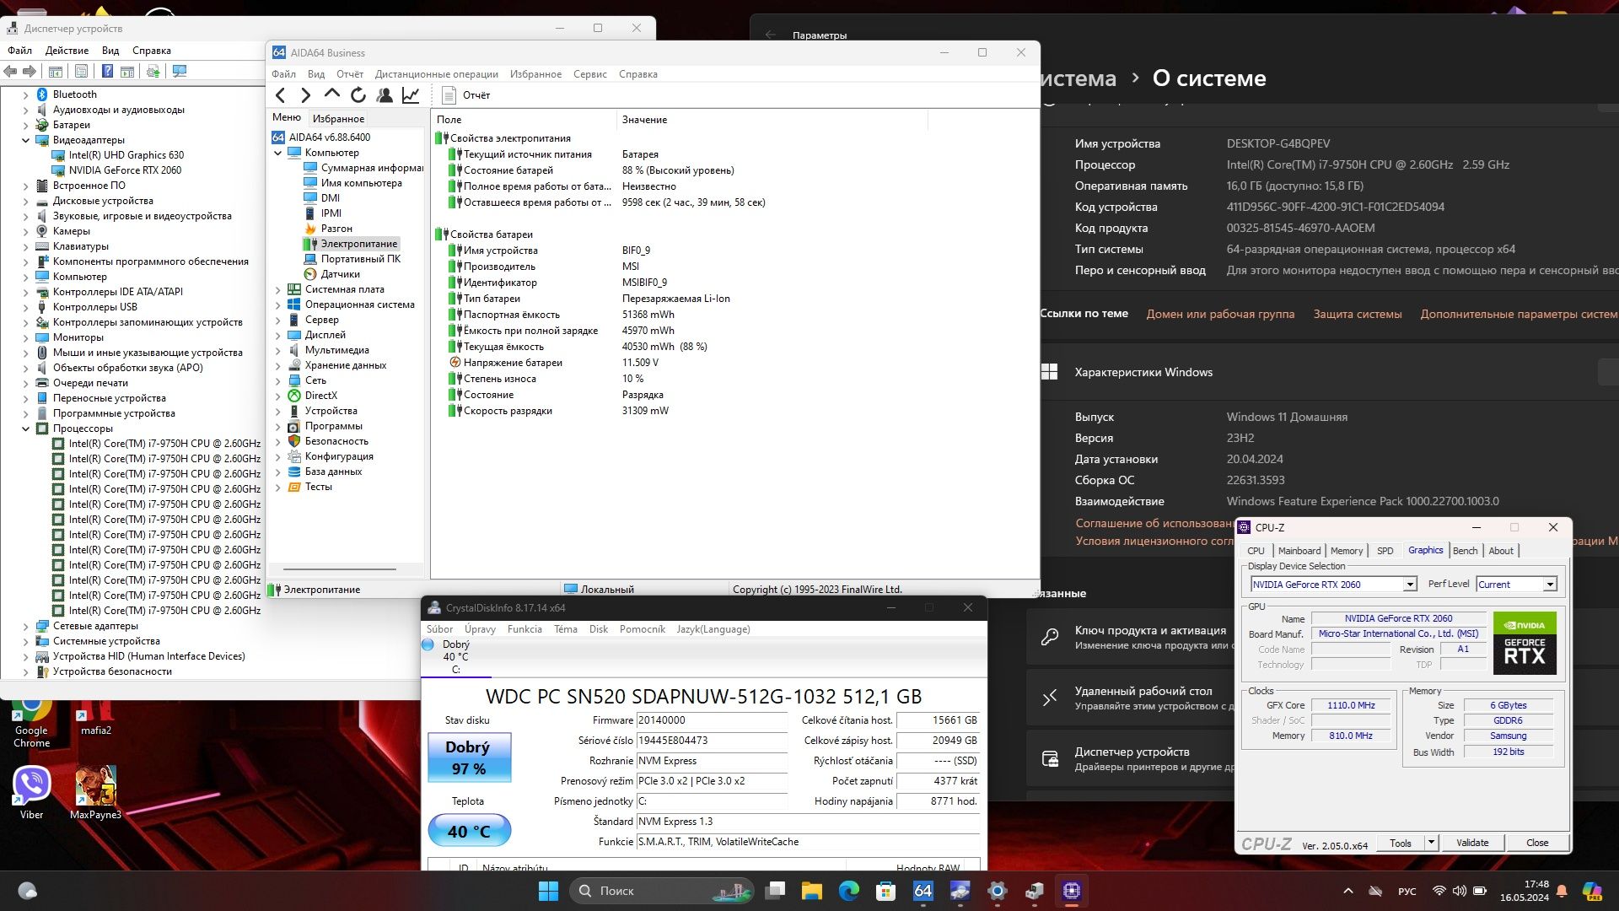Screen dimensions: 1619x911
Task: Open Удаленный рабочий стол settings entry
Action: pos(1130,698)
